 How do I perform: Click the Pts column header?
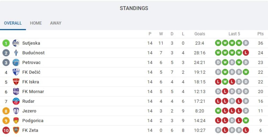pyautogui.click(x=260, y=34)
